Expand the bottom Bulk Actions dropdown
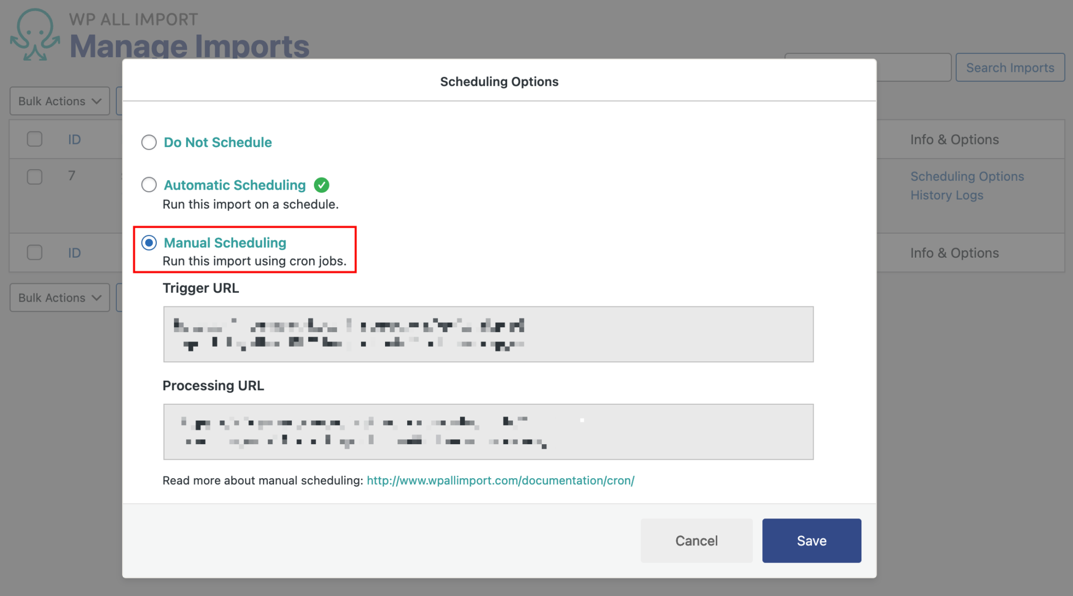Image resolution: width=1073 pixels, height=596 pixels. (x=59, y=297)
